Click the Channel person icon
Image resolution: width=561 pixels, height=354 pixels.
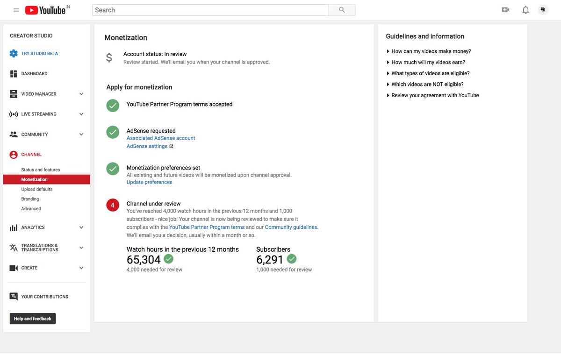(14, 155)
